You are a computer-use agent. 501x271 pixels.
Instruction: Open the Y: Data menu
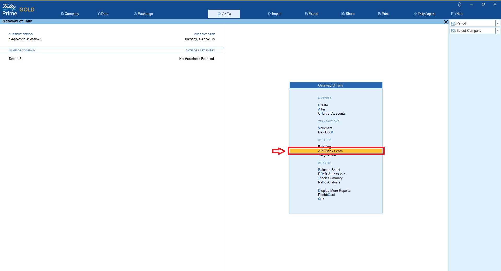pyautogui.click(x=103, y=14)
